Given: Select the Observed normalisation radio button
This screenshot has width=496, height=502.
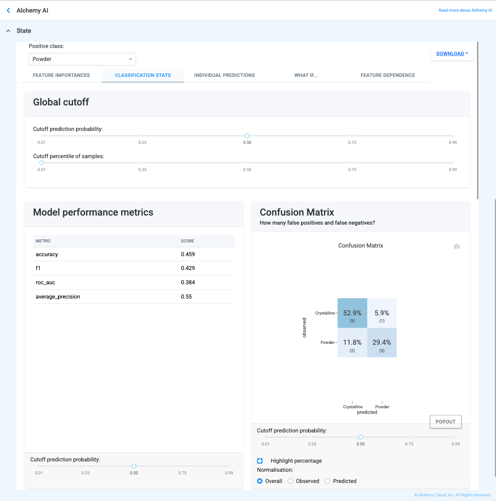Looking at the screenshot, I should pyautogui.click(x=290, y=481).
